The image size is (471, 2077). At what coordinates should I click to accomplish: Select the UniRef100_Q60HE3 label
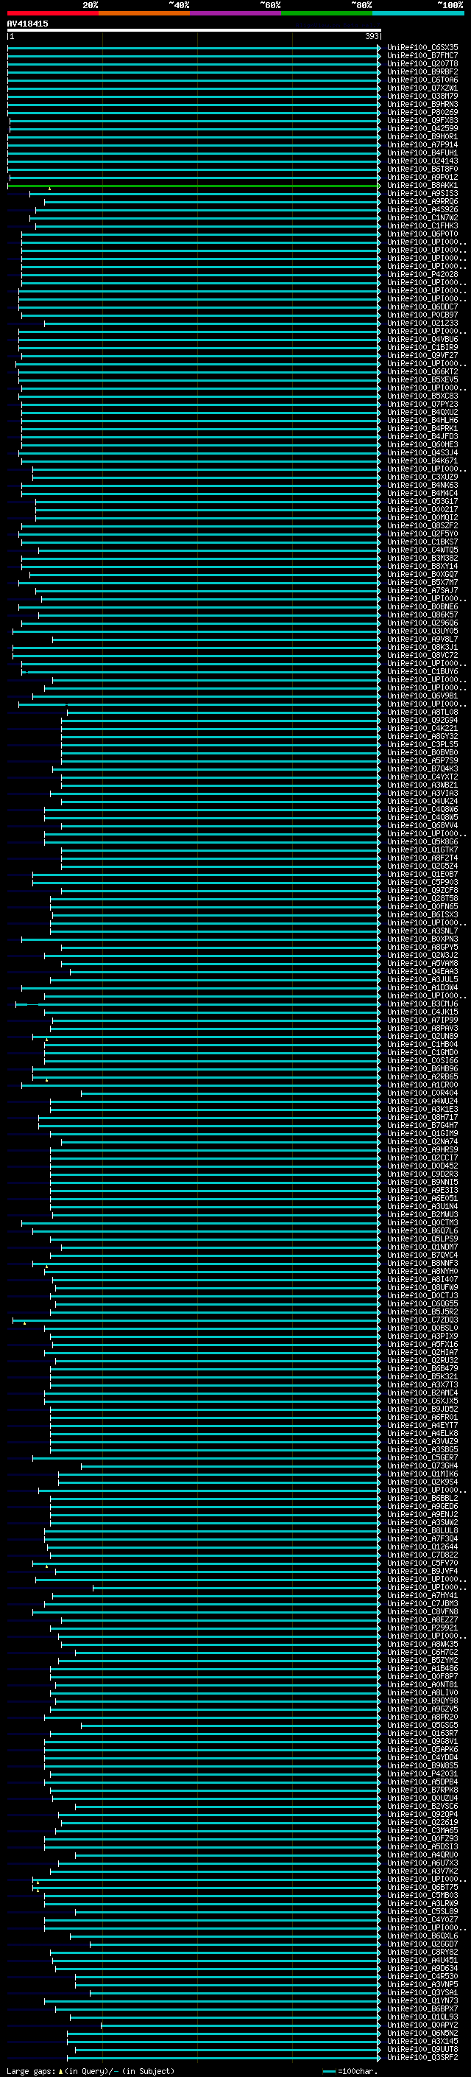[422, 444]
